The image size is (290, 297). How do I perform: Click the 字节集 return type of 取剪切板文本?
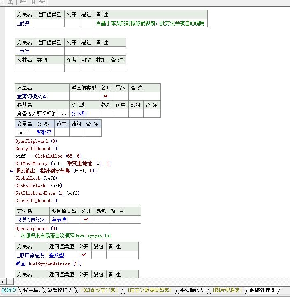[59, 220]
